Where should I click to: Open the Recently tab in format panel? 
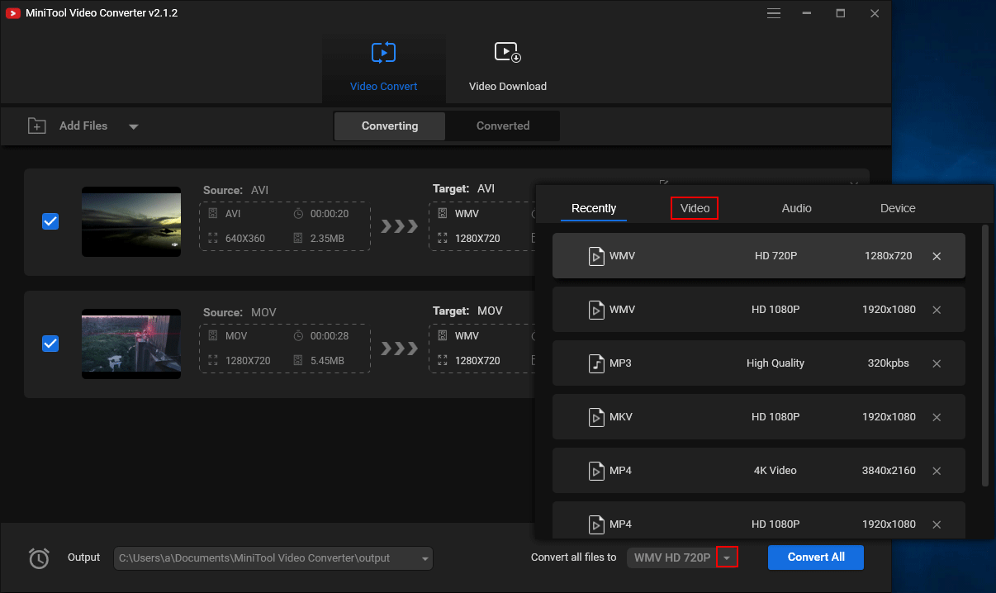tap(594, 208)
